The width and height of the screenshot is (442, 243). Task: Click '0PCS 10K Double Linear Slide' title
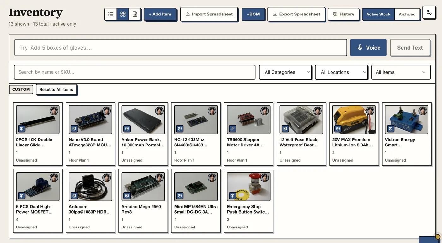[x=34, y=142]
